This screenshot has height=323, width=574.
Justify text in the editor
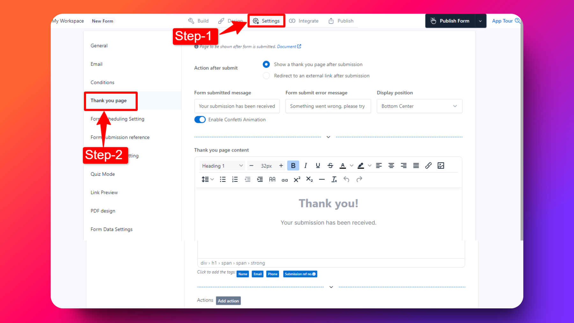416,166
